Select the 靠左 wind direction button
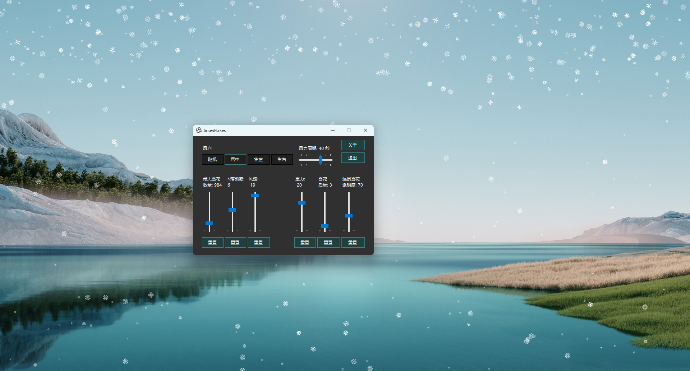 pyautogui.click(x=258, y=159)
